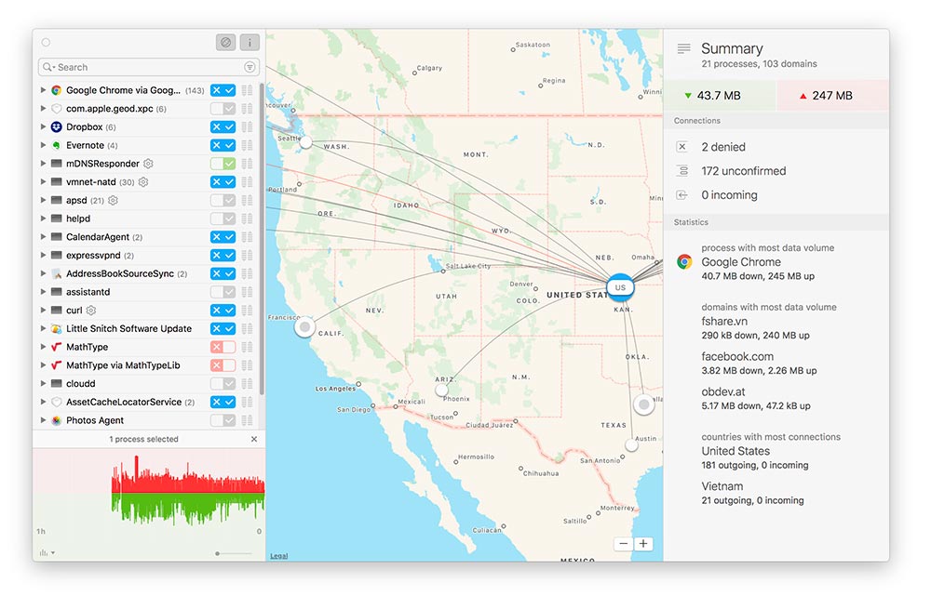Open the graph options dropdown below the traffic chart
This screenshot has width=931, height=596.
(47, 552)
